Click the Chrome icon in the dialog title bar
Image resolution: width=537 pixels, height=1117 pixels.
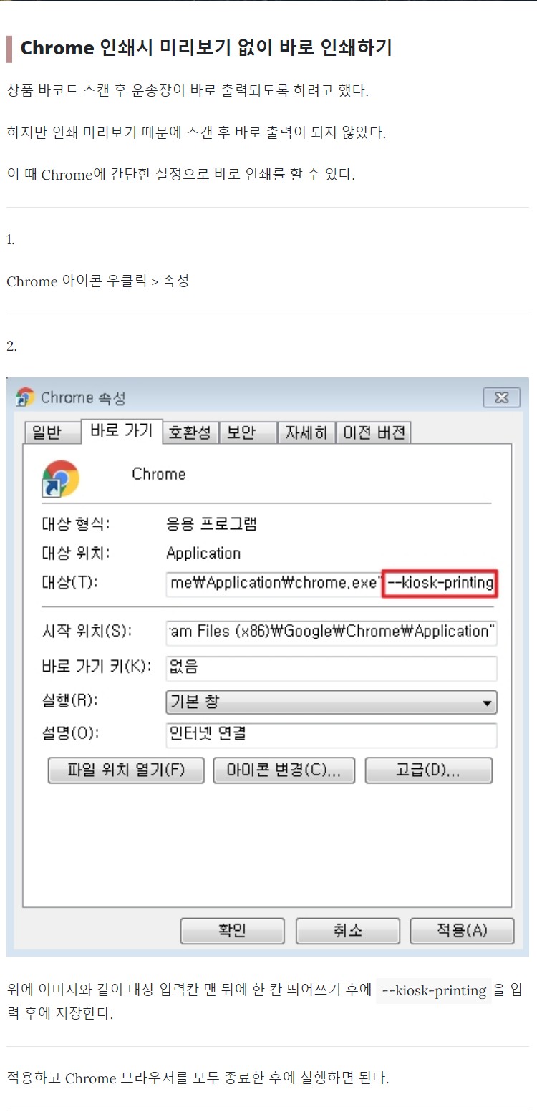point(26,397)
